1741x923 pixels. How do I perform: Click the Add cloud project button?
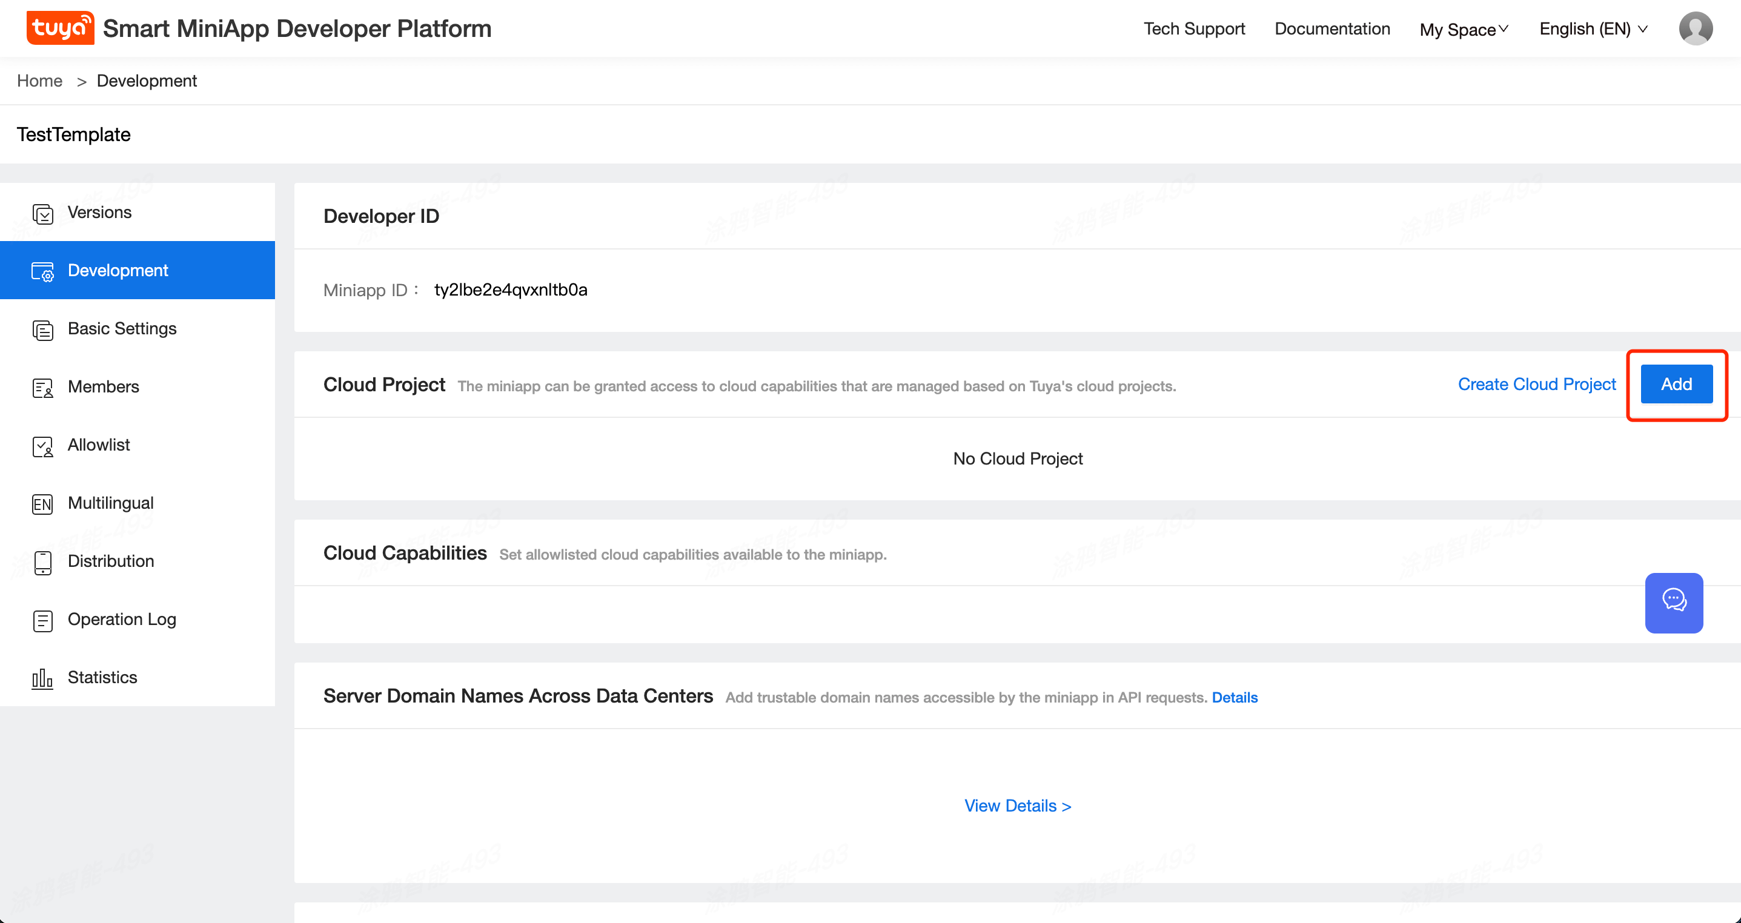pos(1676,384)
